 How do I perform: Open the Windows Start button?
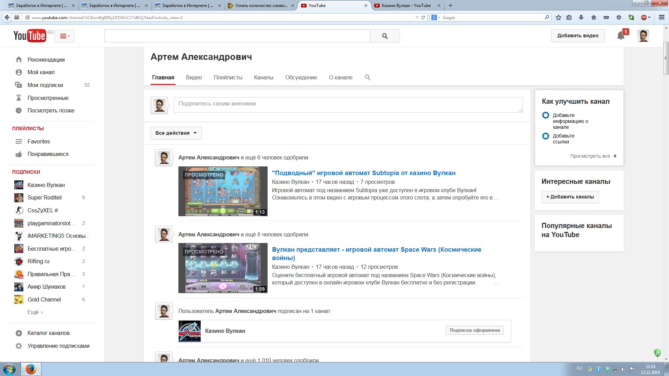[9, 369]
